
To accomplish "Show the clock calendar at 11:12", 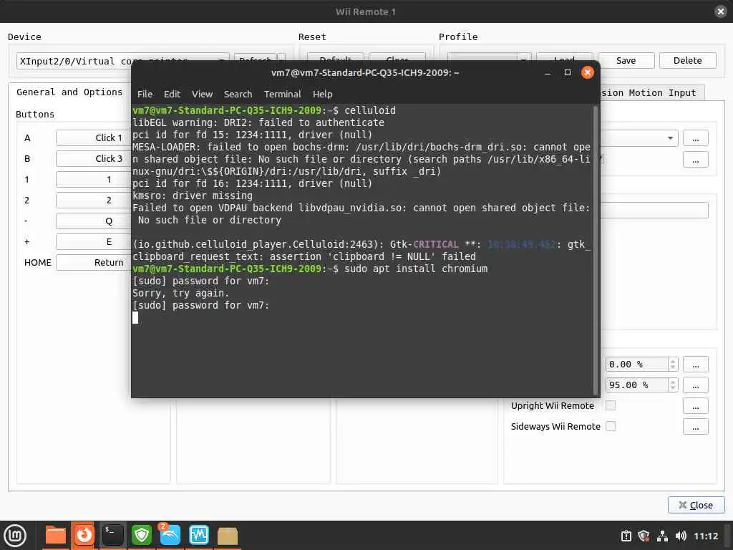I will (x=705, y=536).
